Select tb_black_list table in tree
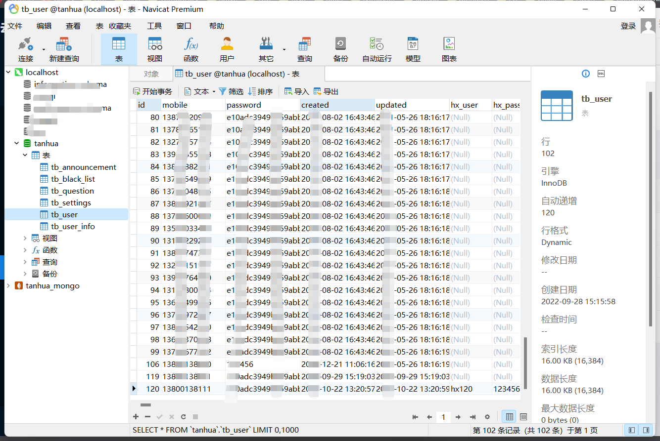Screen dimensions: 660x441 pyautogui.click(x=73, y=179)
